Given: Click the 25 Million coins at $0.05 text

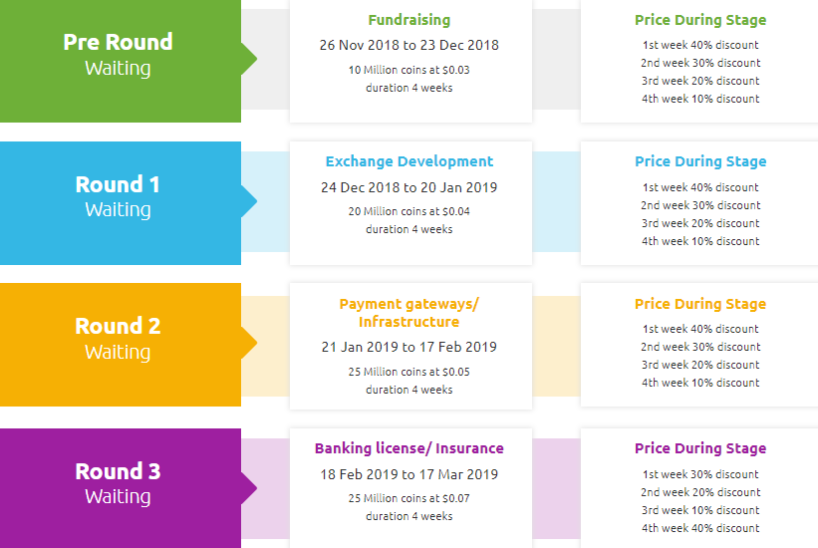Looking at the screenshot, I should pyautogui.click(x=409, y=372).
